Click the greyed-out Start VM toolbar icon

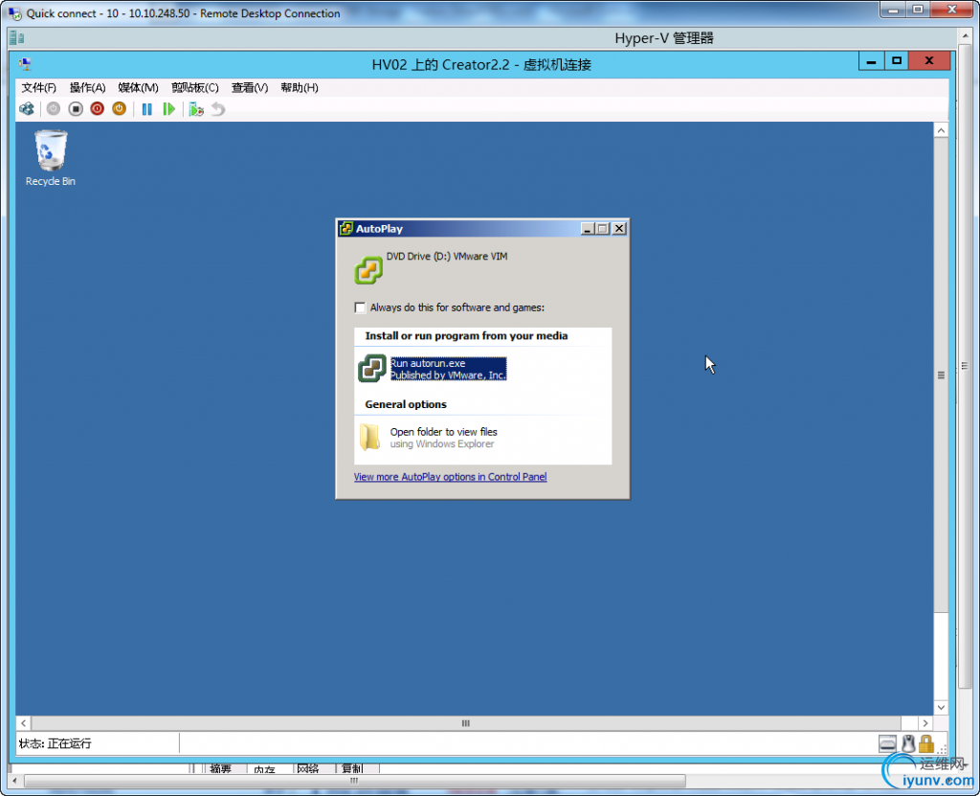pos(54,109)
